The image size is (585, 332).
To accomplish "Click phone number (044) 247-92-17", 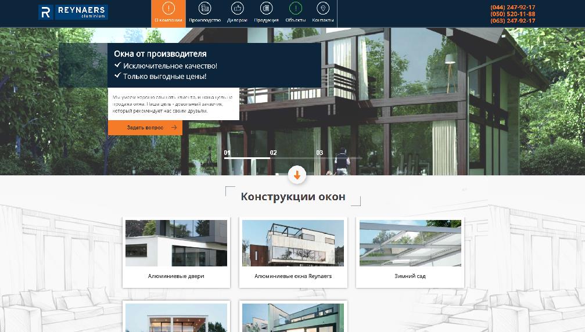I will click(x=512, y=7).
